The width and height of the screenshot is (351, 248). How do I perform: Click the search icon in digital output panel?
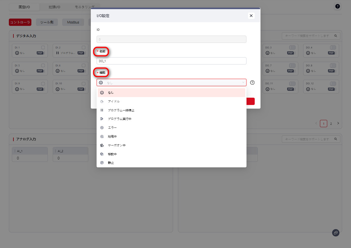click(336, 36)
